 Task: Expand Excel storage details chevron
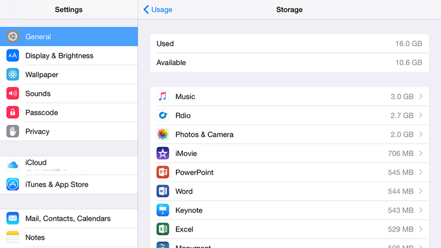click(x=421, y=229)
